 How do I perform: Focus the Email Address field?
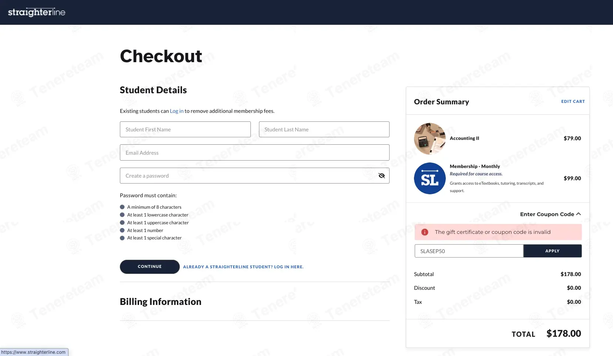click(x=255, y=152)
